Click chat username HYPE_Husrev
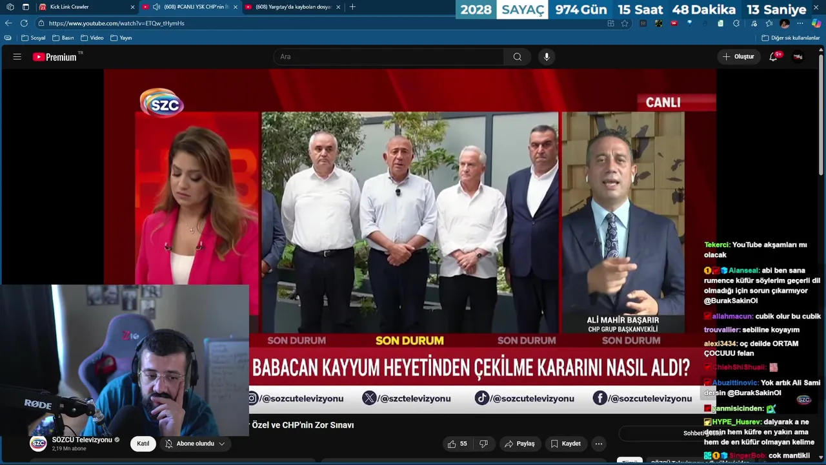 click(x=737, y=422)
